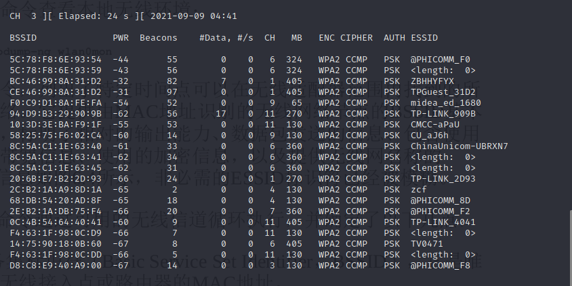This screenshot has width=572, height=286.
Task: Click ESSID @PHICOMM_F2
Action: [x=441, y=211]
